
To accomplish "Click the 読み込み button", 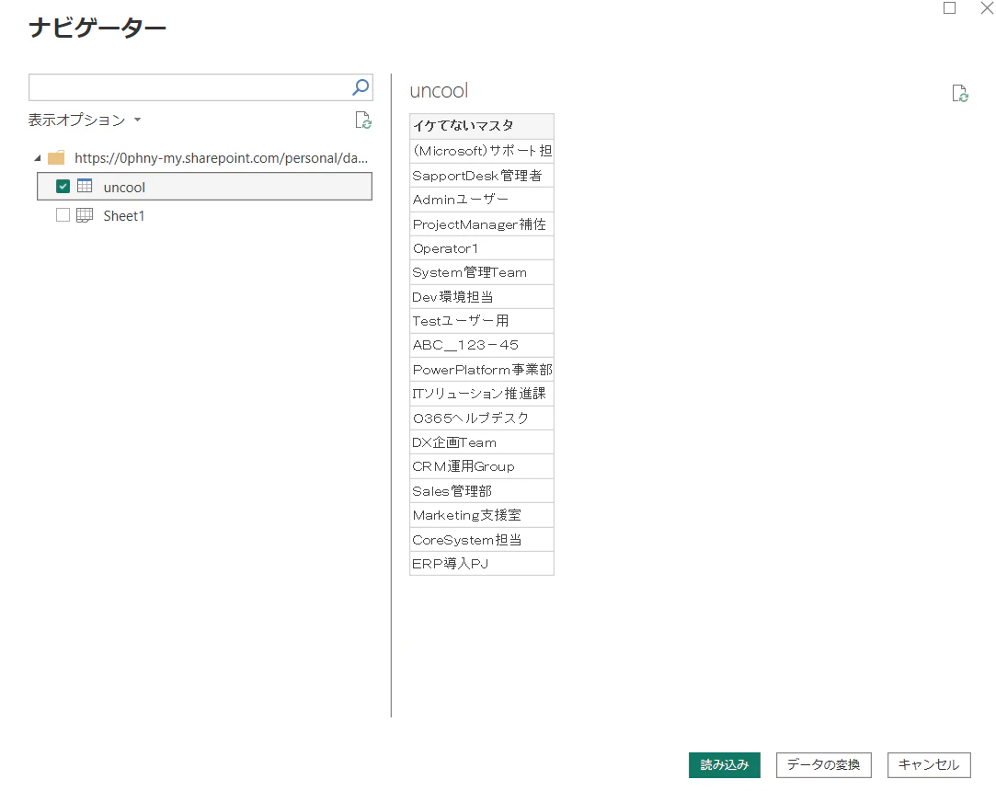I will click(x=724, y=765).
